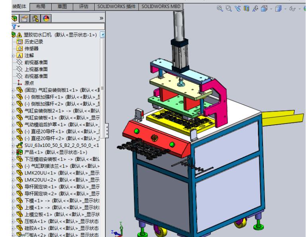Select the 导杆固定块<1> tree item

[x=62, y=187]
